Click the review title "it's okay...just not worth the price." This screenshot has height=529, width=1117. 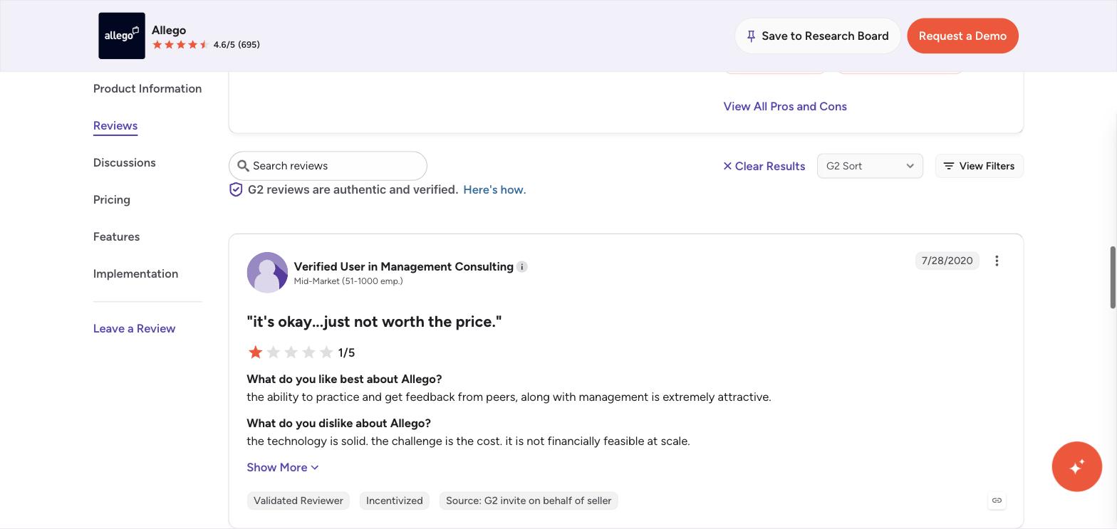pos(374,321)
